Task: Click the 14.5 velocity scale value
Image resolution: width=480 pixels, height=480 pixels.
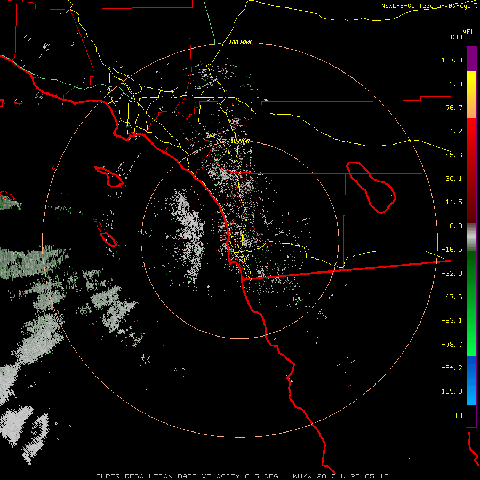Action: [454, 202]
